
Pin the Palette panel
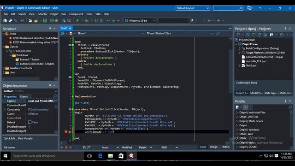(285, 101)
